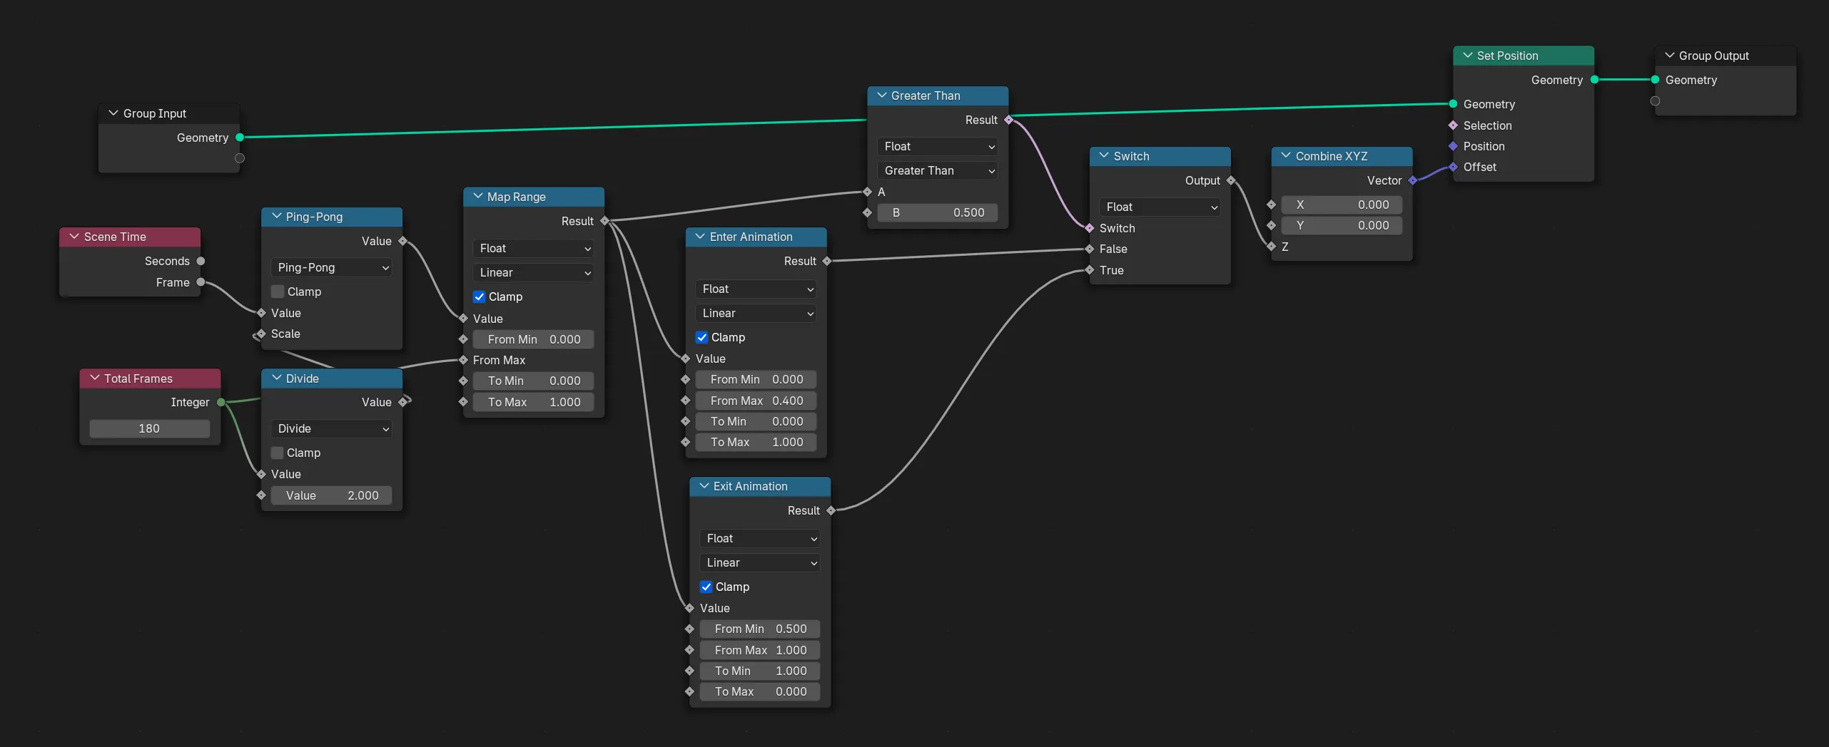
Task: Click the Value input socket on Map Range
Action: coord(462,319)
